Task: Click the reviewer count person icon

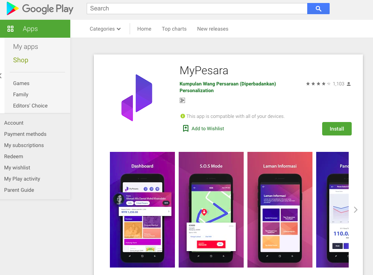Action: point(349,84)
